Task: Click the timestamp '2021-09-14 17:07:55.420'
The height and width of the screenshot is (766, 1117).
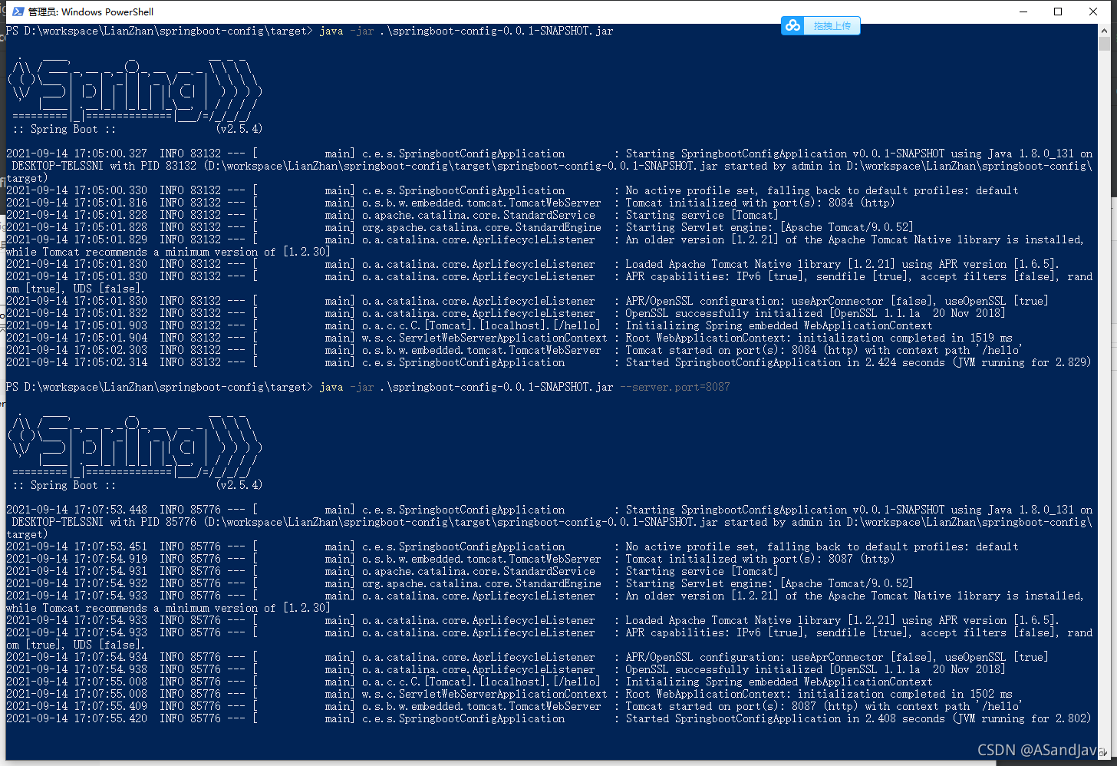Action: (77, 718)
